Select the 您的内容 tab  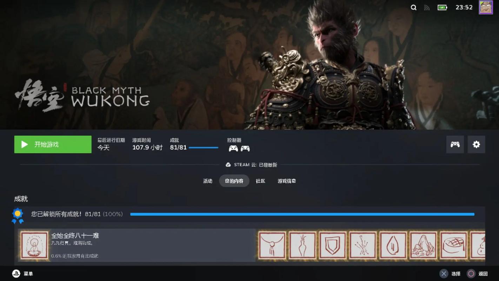pos(234,181)
